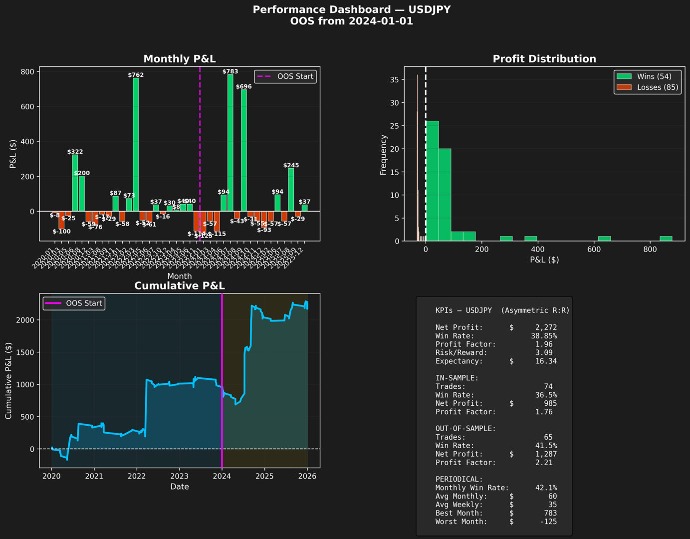This screenshot has height=539, width=690.
Task: Click the 2025 tick on Date axis
Action: (x=264, y=476)
